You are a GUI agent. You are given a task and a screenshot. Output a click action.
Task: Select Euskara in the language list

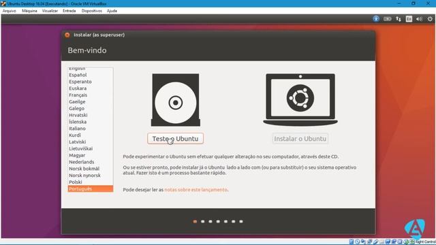click(x=91, y=88)
